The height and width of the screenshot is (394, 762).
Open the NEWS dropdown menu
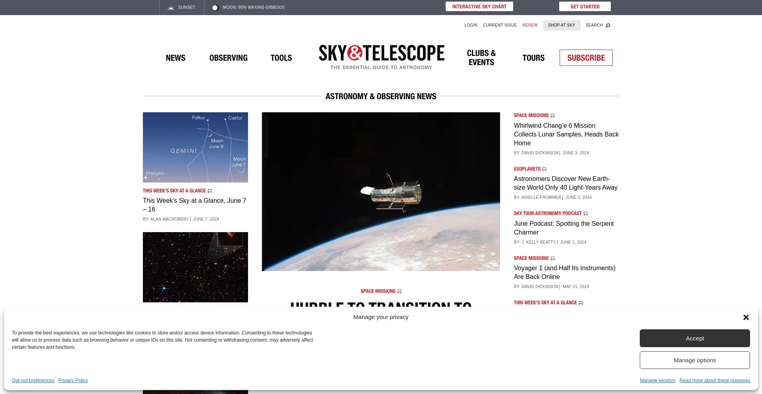click(175, 58)
